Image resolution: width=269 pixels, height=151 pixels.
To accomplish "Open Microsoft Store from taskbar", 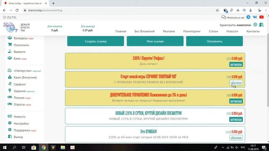I will click(34, 147).
